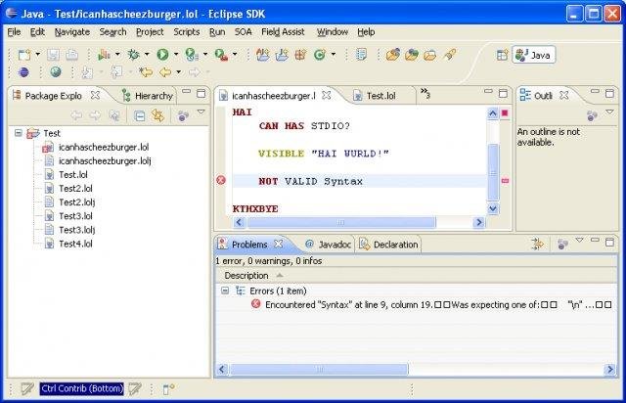Click the Last Edit Location icon
Viewport: 626px width, 403px height.
pos(146,72)
